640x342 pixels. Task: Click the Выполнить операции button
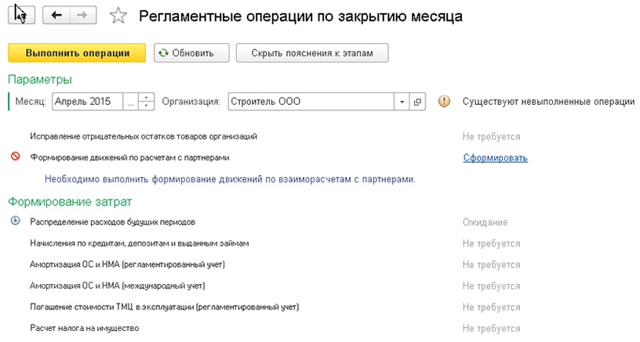pos(77,53)
